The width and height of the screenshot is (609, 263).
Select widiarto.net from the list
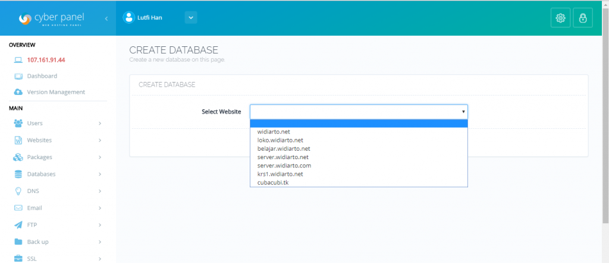click(359, 132)
